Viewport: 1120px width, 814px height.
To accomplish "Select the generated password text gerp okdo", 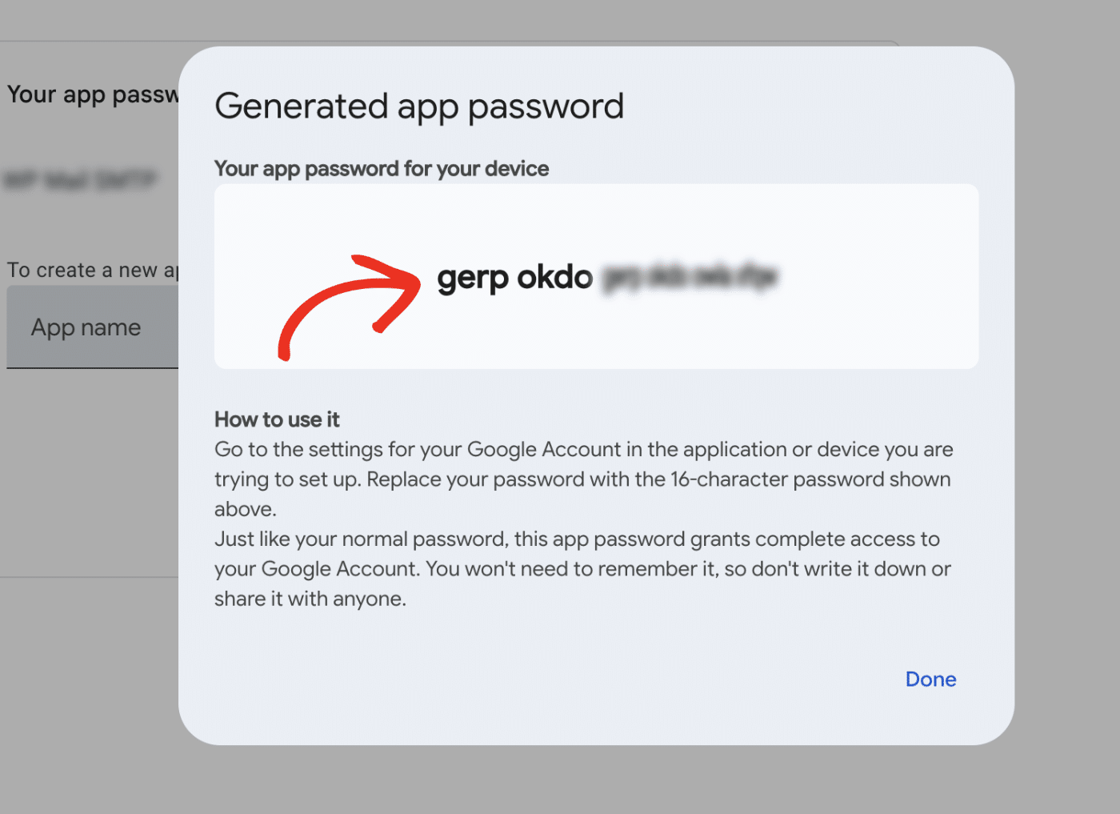I will tap(514, 278).
